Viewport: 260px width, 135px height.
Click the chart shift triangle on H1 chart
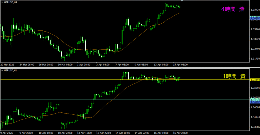pyautogui.click(x=182, y=69)
